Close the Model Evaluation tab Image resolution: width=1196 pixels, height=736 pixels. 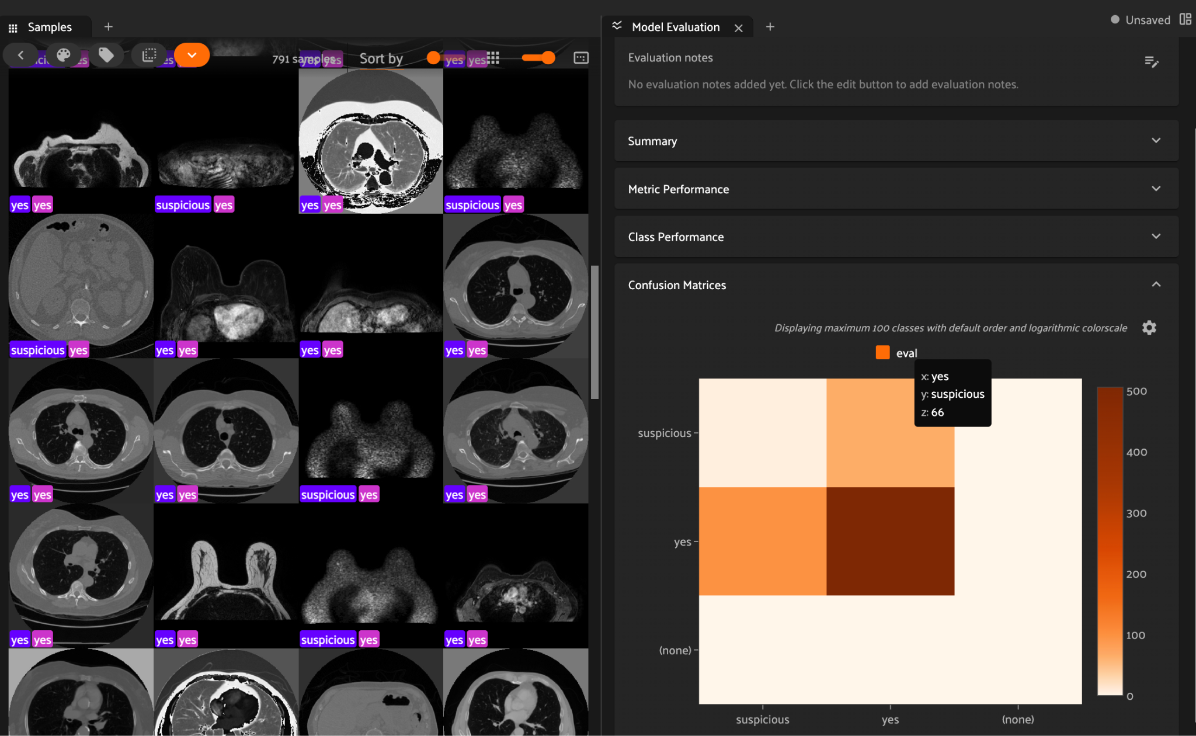pos(739,28)
